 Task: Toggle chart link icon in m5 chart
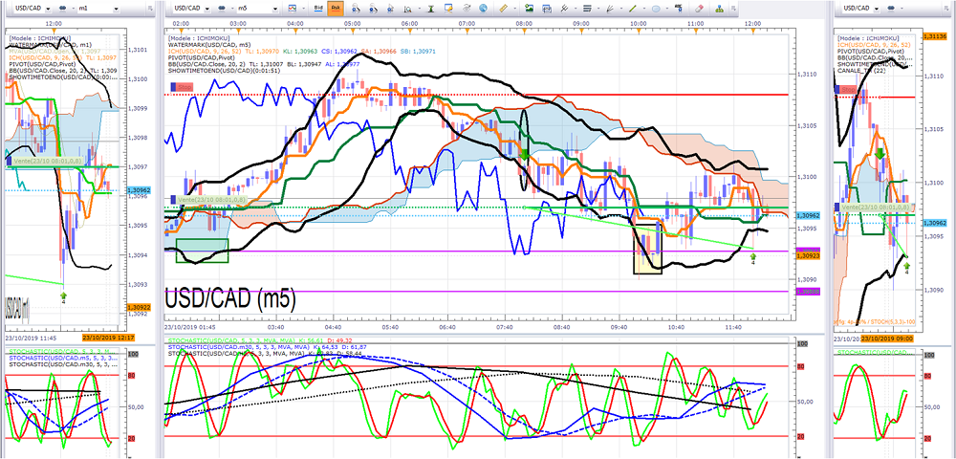[222, 8]
